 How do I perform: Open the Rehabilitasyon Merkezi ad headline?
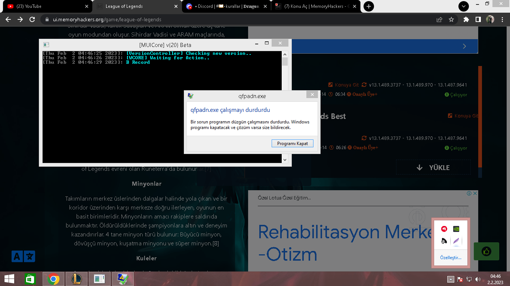pos(345,243)
